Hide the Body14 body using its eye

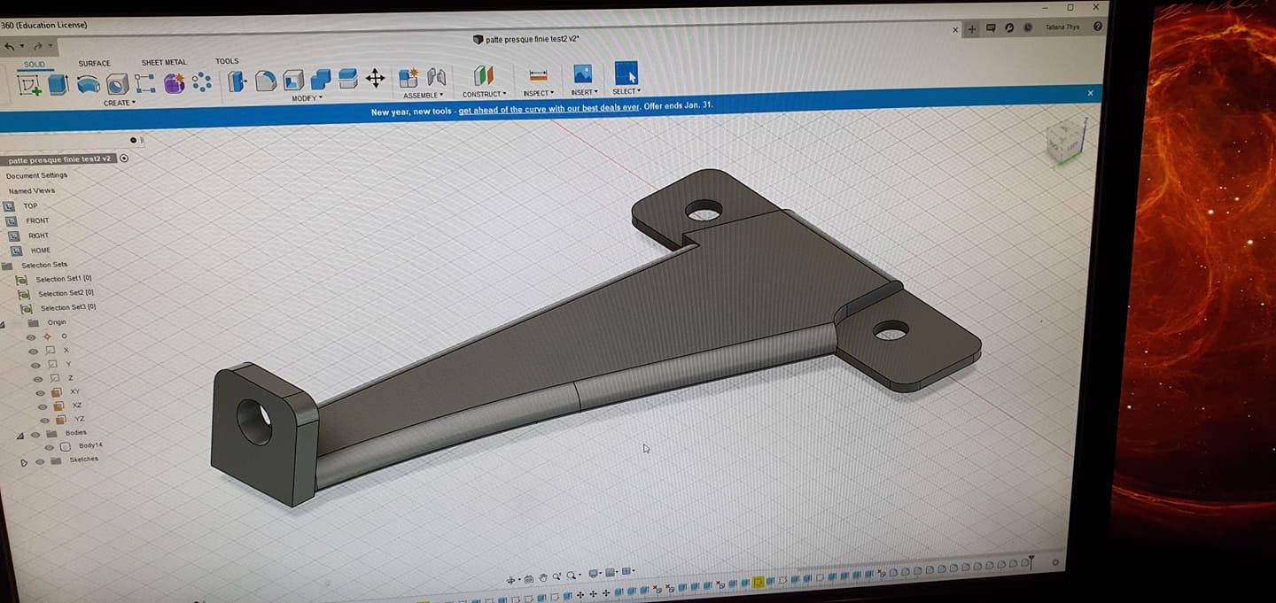pyautogui.click(x=50, y=447)
